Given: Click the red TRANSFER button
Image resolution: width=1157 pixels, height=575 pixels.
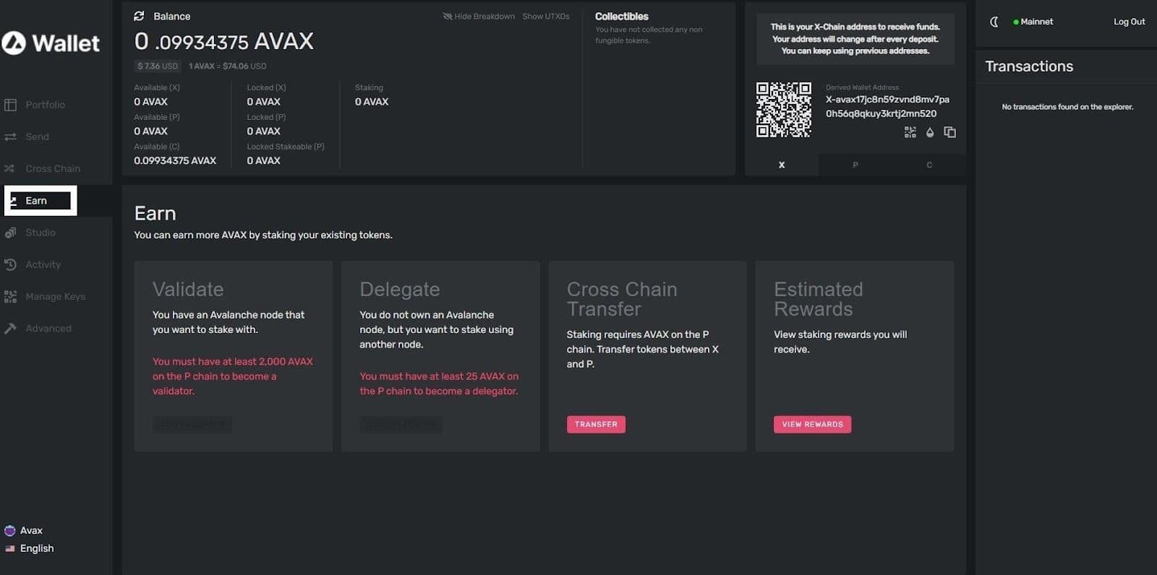Looking at the screenshot, I should pos(596,424).
